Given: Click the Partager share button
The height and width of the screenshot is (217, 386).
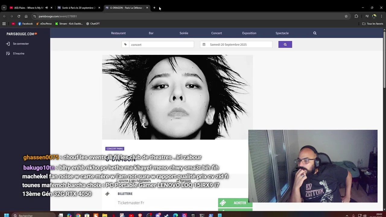Looking at the screenshot, I should (x=184, y=181).
